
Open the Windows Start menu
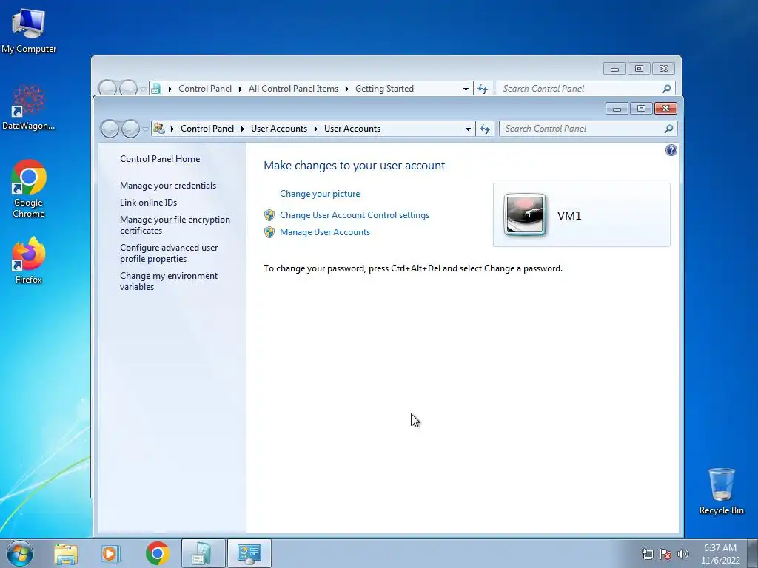click(x=20, y=553)
